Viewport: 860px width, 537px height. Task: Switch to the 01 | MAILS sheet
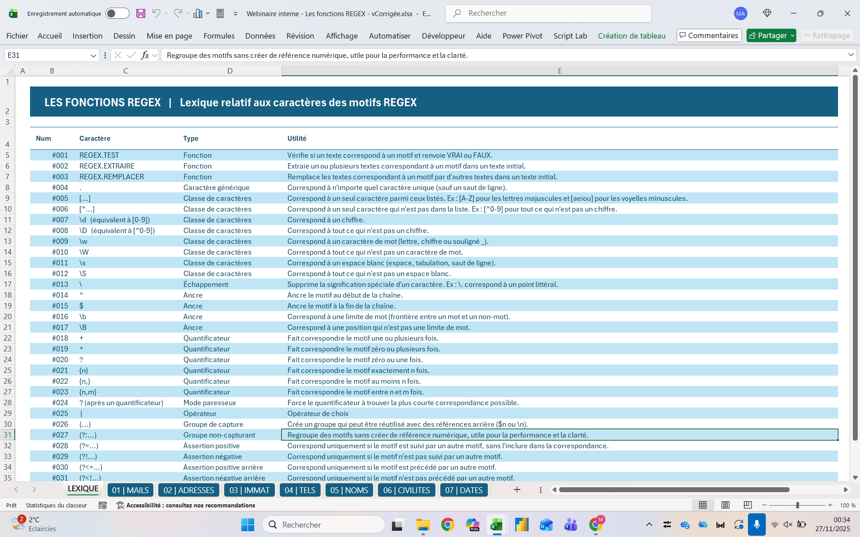point(130,490)
